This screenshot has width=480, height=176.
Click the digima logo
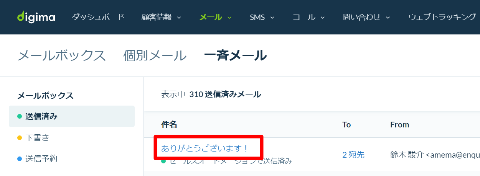pyautogui.click(x=36, y=17)
